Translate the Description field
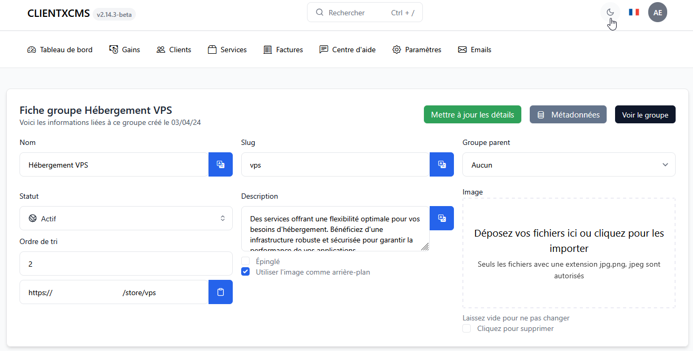 (x=442, y=218)
